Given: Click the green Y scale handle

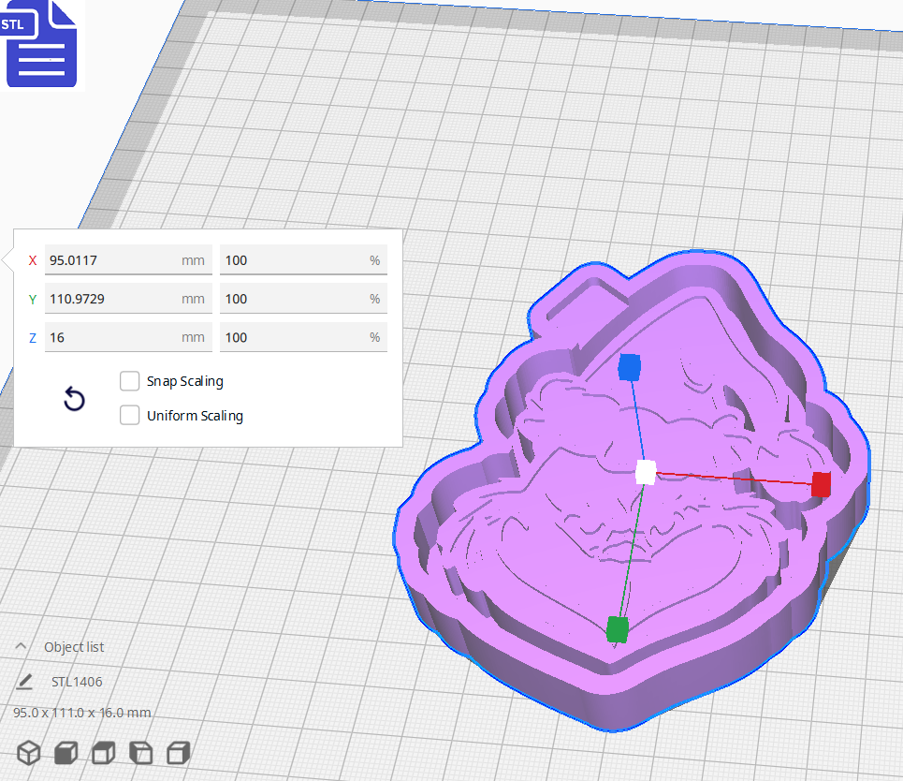Looking at the screenshot, I should point(618,629).
